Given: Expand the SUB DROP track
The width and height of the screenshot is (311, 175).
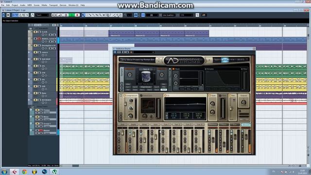Looking at the screenshot, I should [29, 59].
